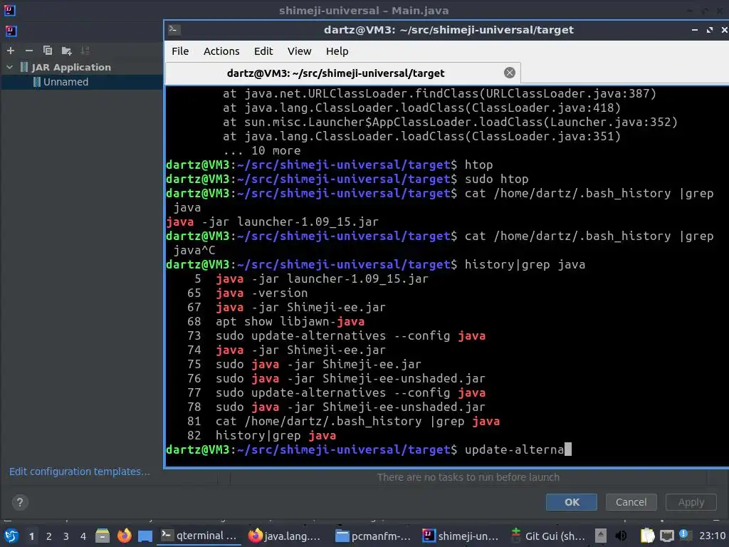Image resolution: width=729 pixels, height=547 pixels.
Task: Click the OK button
Action: [572, 502]
